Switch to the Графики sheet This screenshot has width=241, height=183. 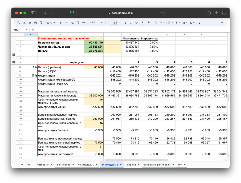(x=131, y=165)
